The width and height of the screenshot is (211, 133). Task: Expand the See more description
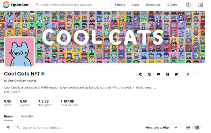12,92
